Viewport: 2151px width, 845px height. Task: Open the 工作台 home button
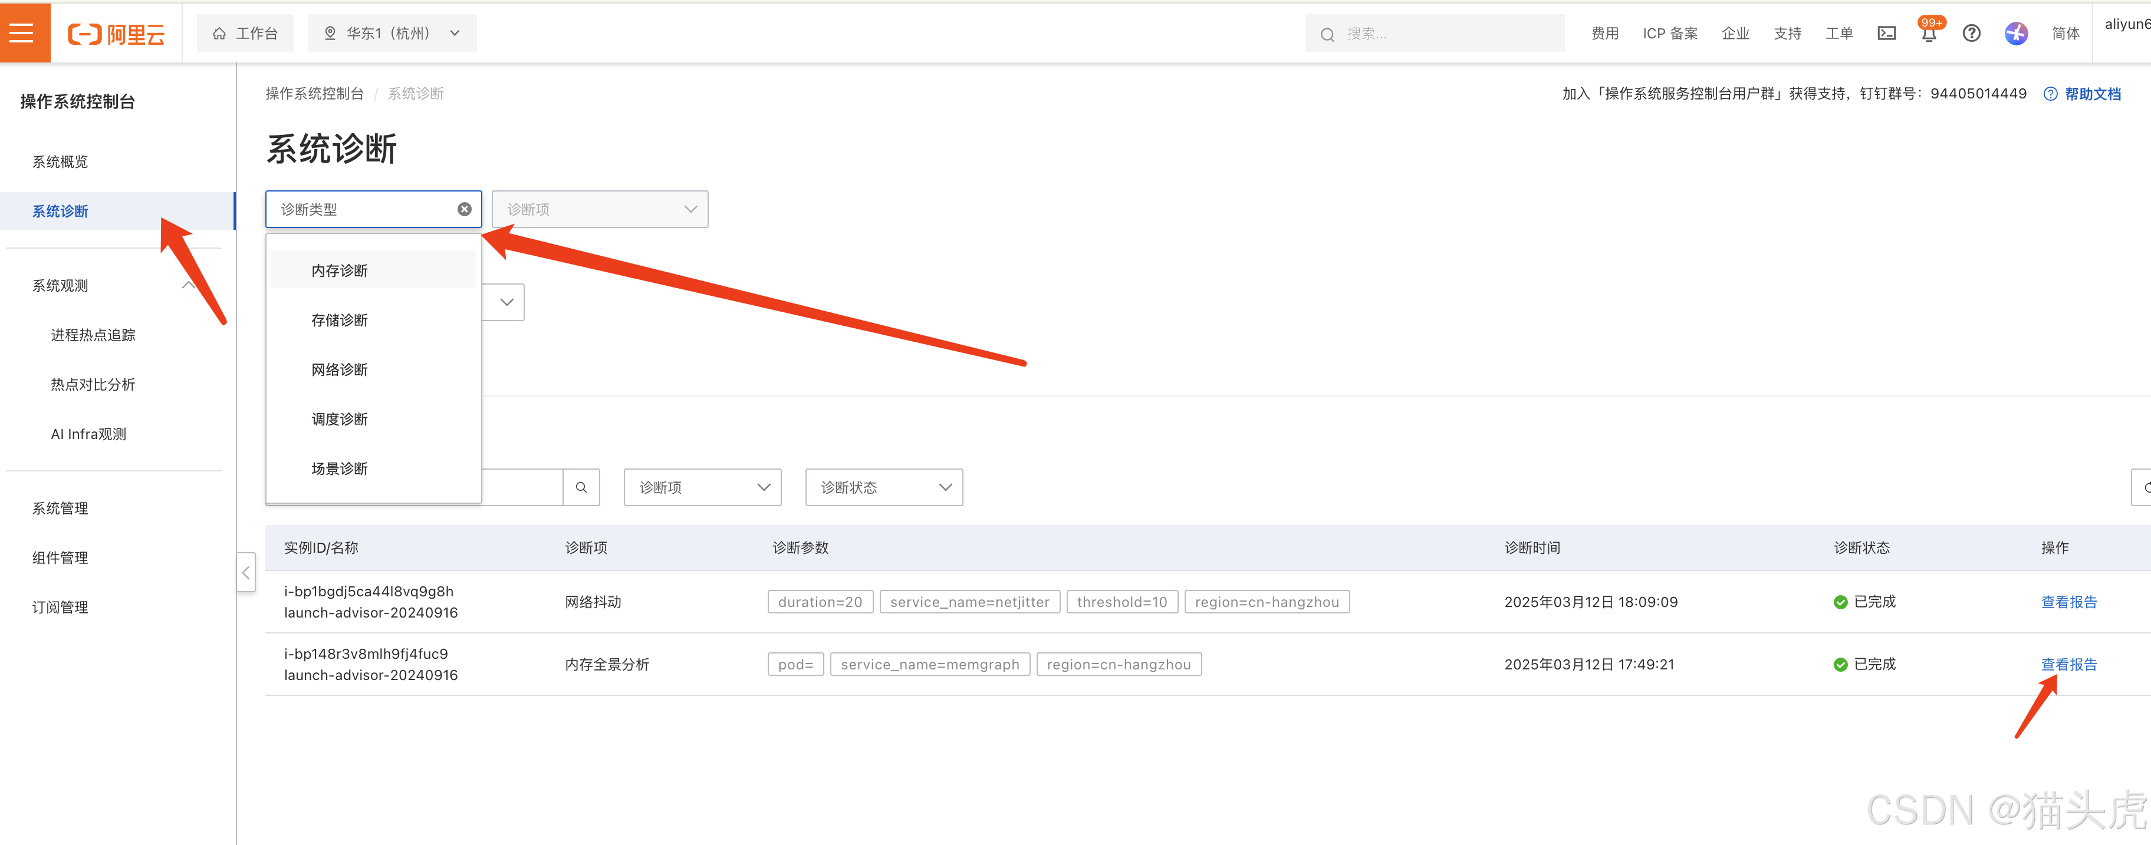click(x=245, y=34)
